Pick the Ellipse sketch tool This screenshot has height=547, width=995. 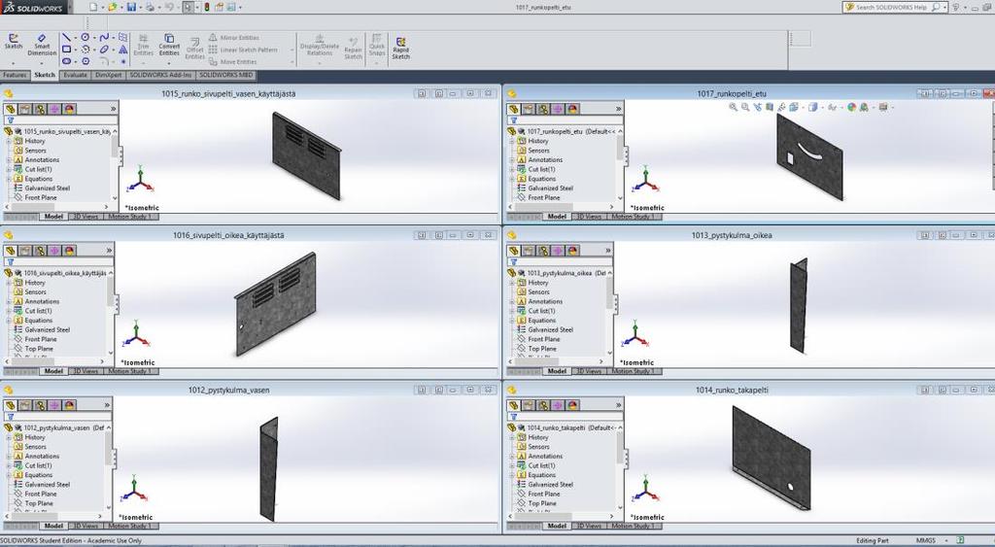104,50
